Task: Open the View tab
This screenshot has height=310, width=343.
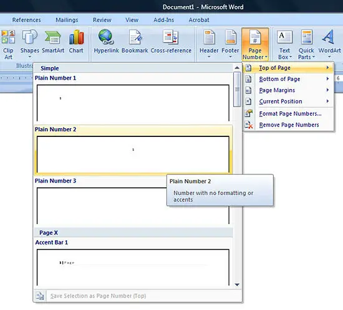Action: 132,20
